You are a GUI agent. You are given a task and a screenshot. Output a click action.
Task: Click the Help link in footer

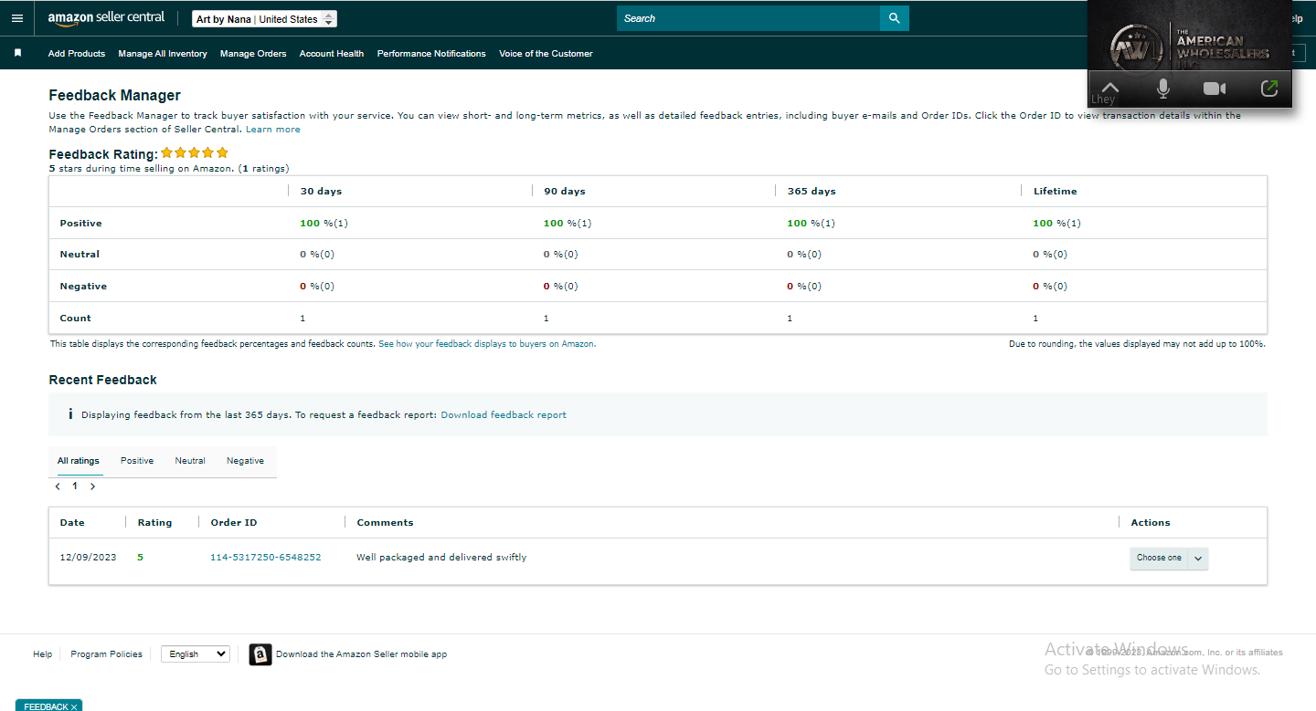click(42, 654)
